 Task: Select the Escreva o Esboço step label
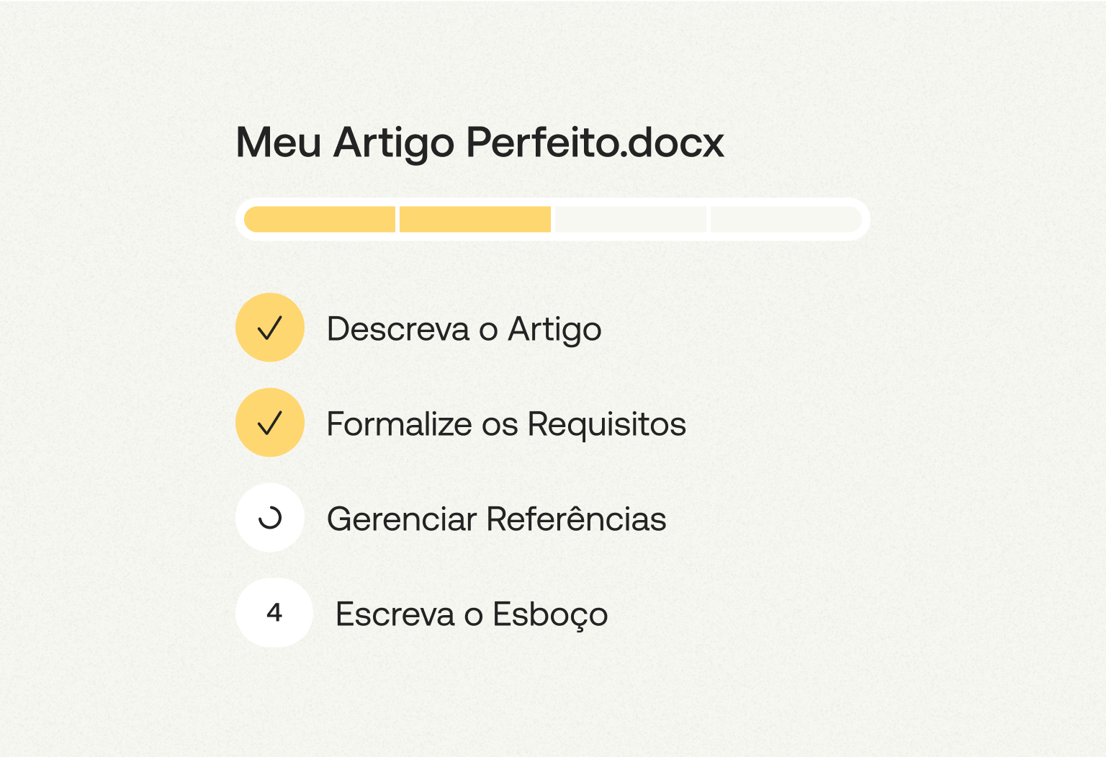point(472,615)
